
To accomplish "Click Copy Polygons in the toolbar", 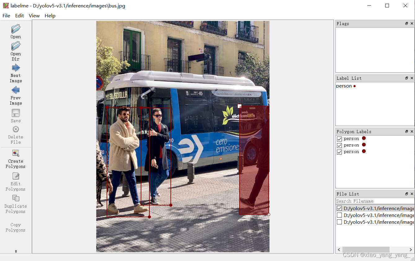I will tap(15, 227).
